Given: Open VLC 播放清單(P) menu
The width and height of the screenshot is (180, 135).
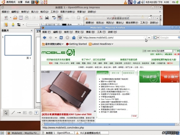Looking at the screenshot, I should (x=132, y=22).
